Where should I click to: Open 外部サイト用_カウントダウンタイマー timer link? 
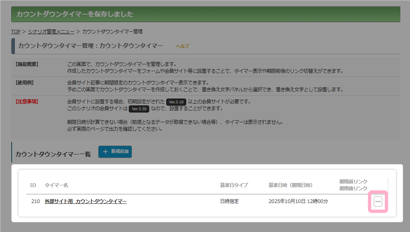(86, 201)
